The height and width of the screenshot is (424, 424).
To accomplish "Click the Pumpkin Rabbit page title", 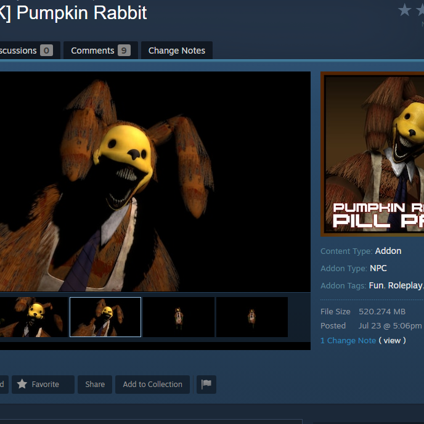I will [x=73, y=13].
